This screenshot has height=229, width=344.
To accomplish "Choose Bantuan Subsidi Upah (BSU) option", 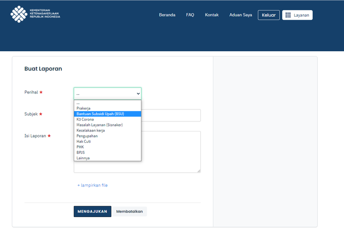I will coord(100,114).
